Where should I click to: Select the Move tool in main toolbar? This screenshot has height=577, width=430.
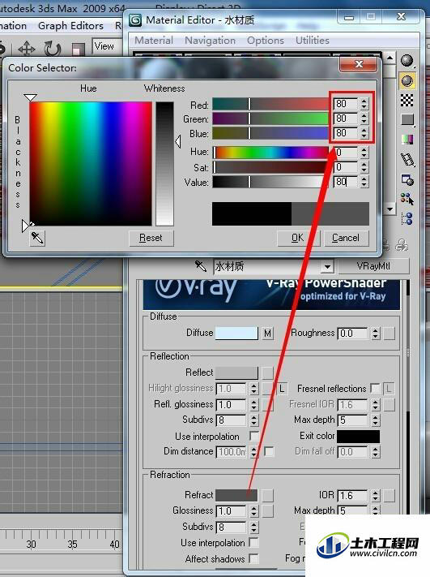(27, 48)
